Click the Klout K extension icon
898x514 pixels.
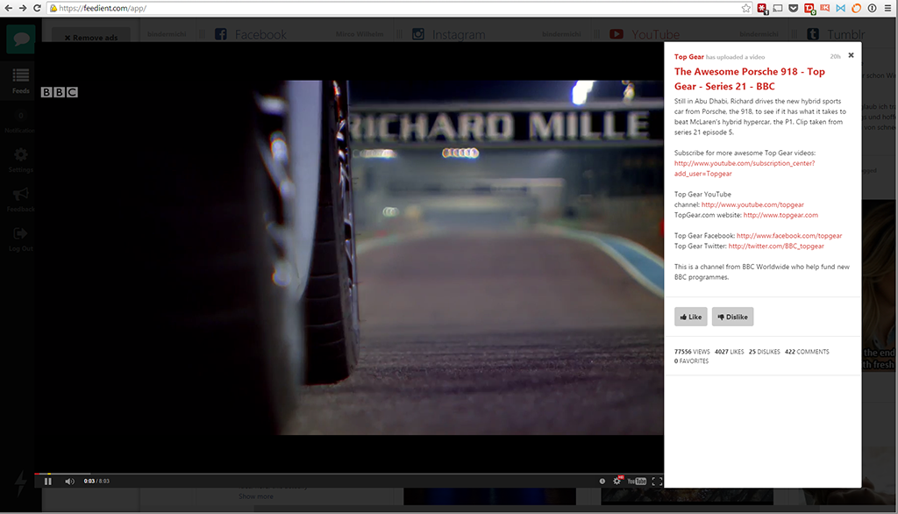(824, 8)
